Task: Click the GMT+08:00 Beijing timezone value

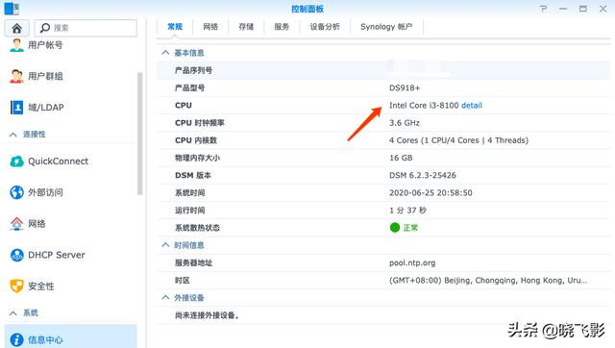Action: 488,281
